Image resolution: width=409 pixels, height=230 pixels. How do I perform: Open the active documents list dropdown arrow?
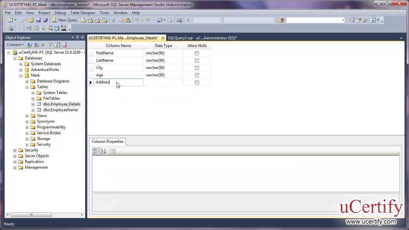(401, 38)
